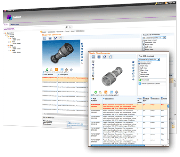Uncheck Isometric view in Plastic Flex Connector panel
180x157 pixels.
click(x=139, y=64)
